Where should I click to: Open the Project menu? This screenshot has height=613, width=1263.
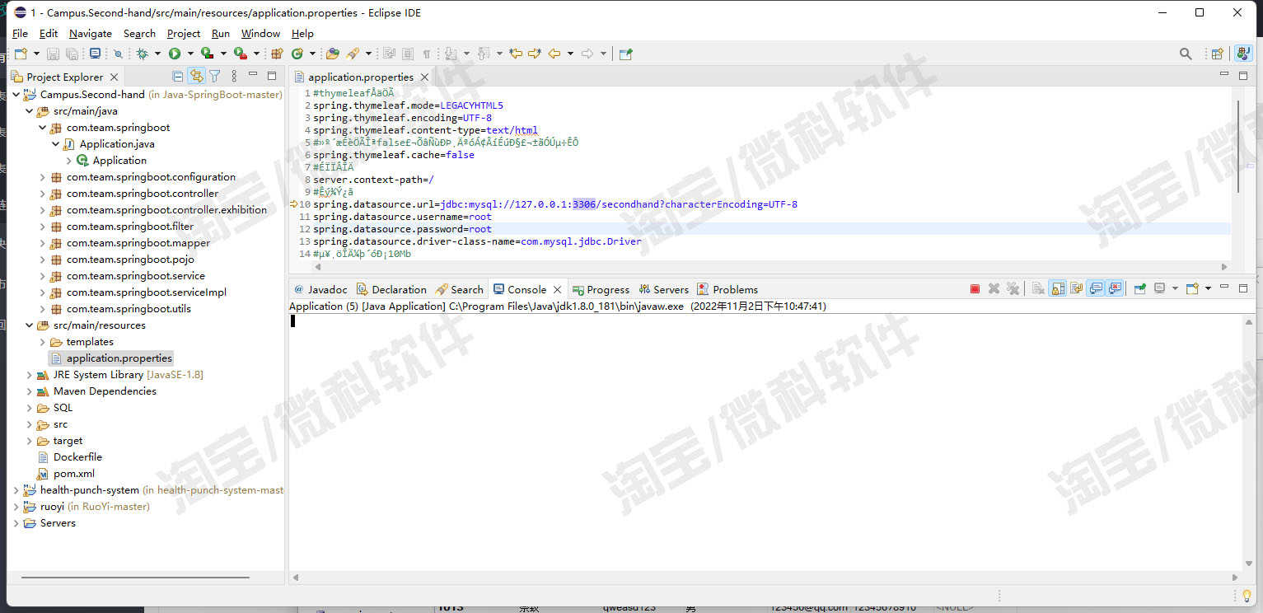(183, 33)
